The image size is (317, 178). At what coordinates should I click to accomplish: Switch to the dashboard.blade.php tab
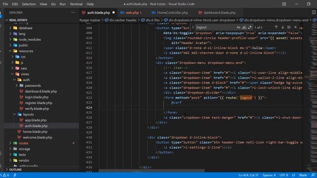point(219,12)
